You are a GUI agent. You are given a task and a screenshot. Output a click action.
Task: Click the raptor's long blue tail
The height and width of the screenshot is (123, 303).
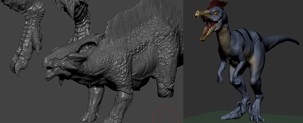pyautogui.click(x=281, y=41)
